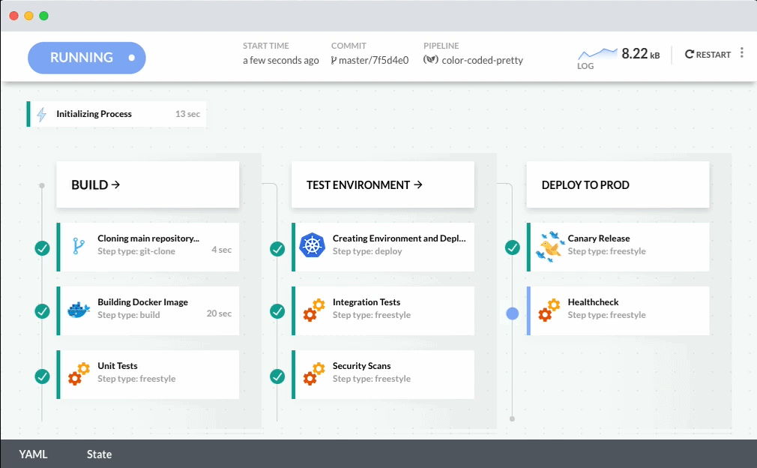Expand the TEST ENVIRONMENT stage arrow
This screenshot has width=757, height=468.
(x=419, y=184)
